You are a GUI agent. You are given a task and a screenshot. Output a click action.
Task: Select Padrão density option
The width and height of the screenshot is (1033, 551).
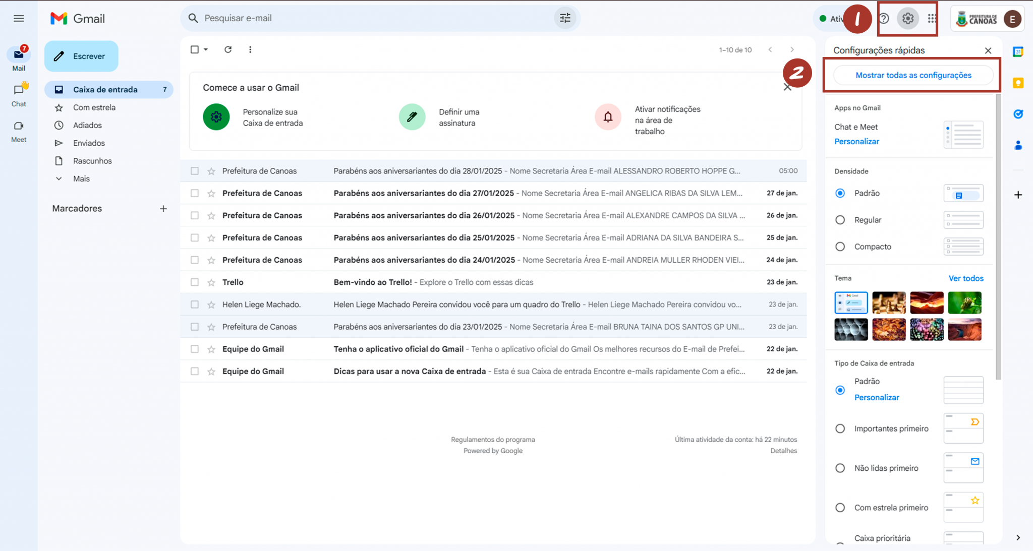840,193
